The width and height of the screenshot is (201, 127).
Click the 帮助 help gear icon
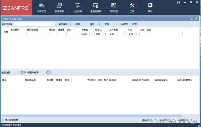(x=150, y=5)
